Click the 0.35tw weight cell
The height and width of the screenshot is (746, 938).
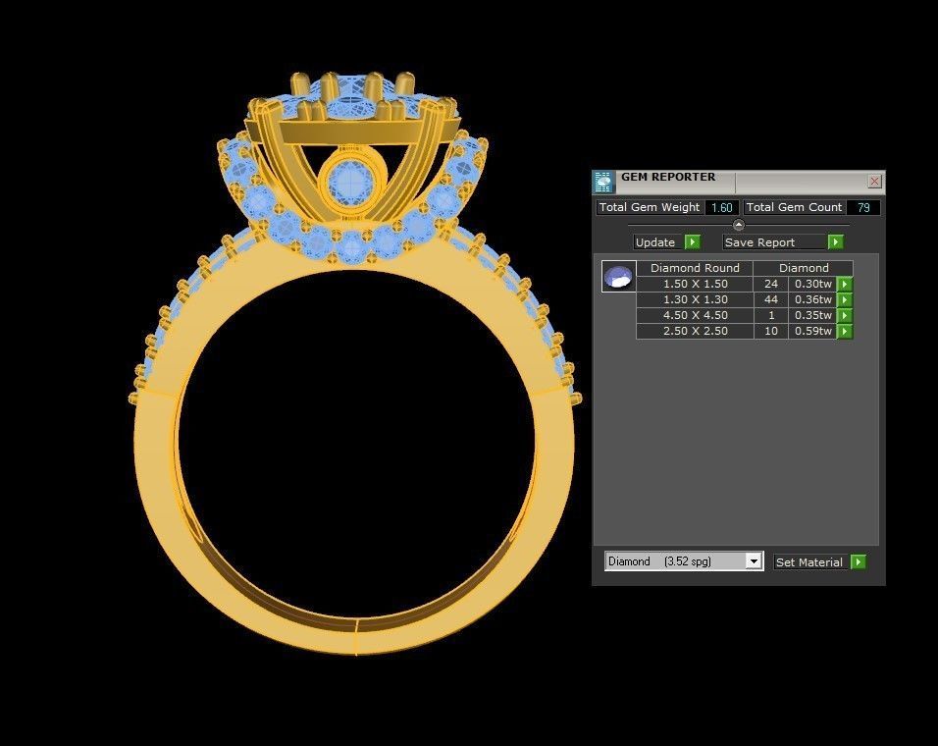pos(813,315)
